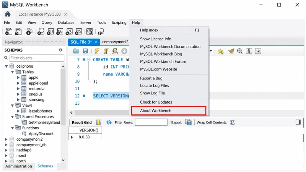Open the limit rows dropdown arrow
Screen dimensions: 306x172
(211, 51)
